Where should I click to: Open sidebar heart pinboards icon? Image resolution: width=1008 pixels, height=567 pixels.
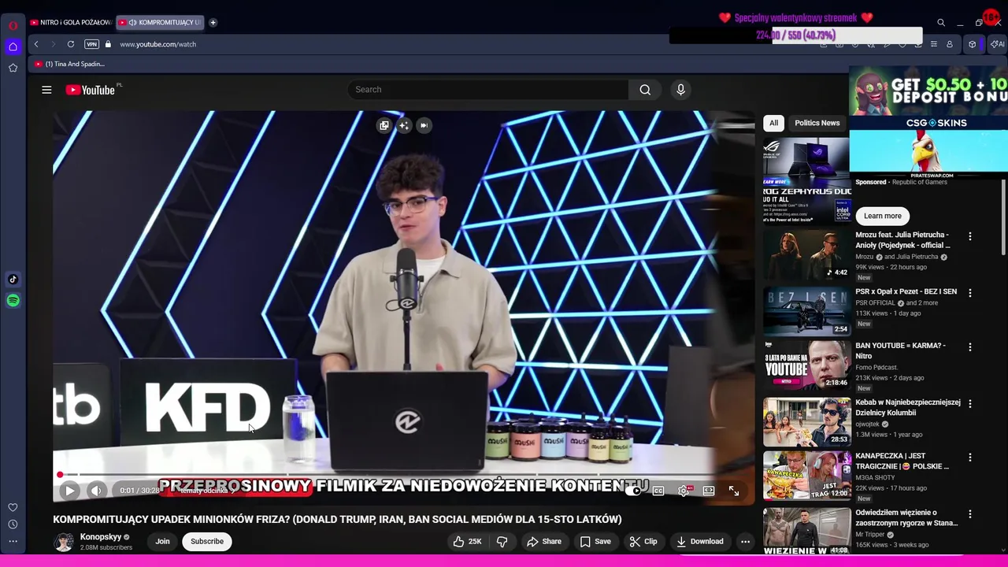13,507
